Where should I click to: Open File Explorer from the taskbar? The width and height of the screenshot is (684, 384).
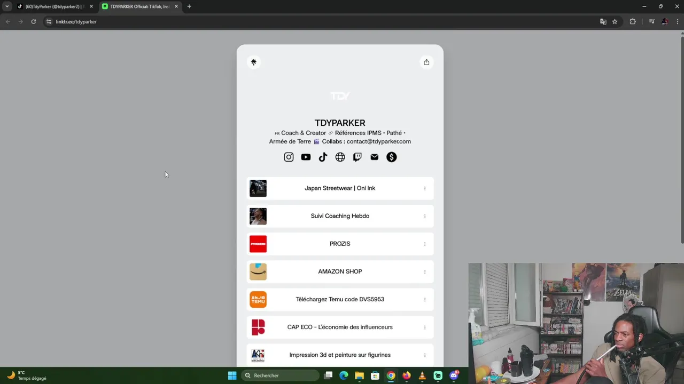[360, 375]
